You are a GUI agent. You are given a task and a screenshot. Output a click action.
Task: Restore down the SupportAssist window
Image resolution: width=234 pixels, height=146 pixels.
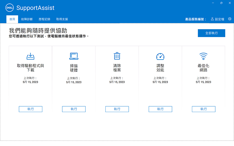click(221, 3)
